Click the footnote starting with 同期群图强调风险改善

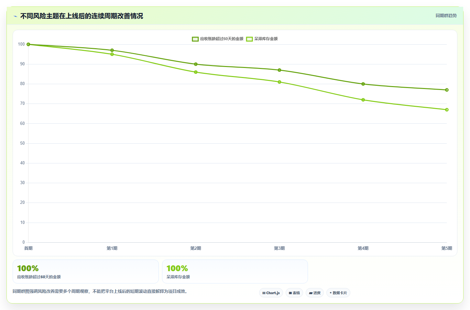(x=100, y=291)
